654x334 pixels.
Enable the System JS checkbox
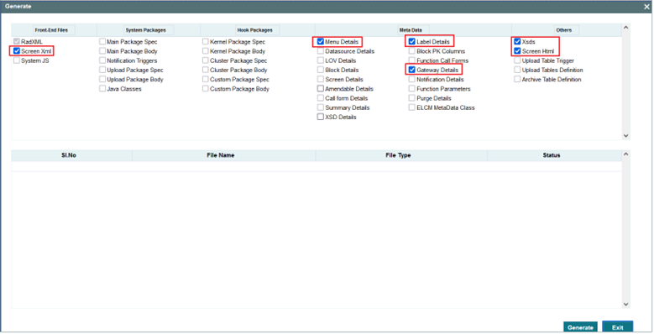(x=17, y=61)
